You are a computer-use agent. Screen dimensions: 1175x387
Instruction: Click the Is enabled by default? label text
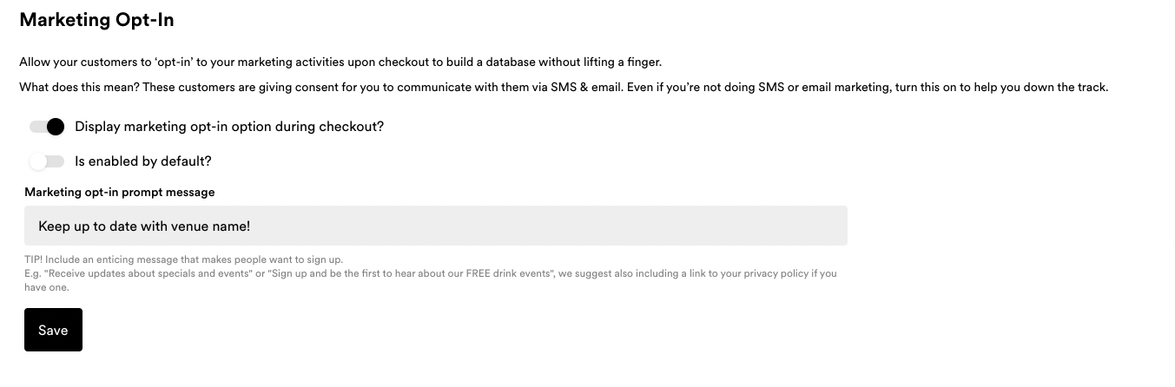pyautogui.click(x=143, y=161)
